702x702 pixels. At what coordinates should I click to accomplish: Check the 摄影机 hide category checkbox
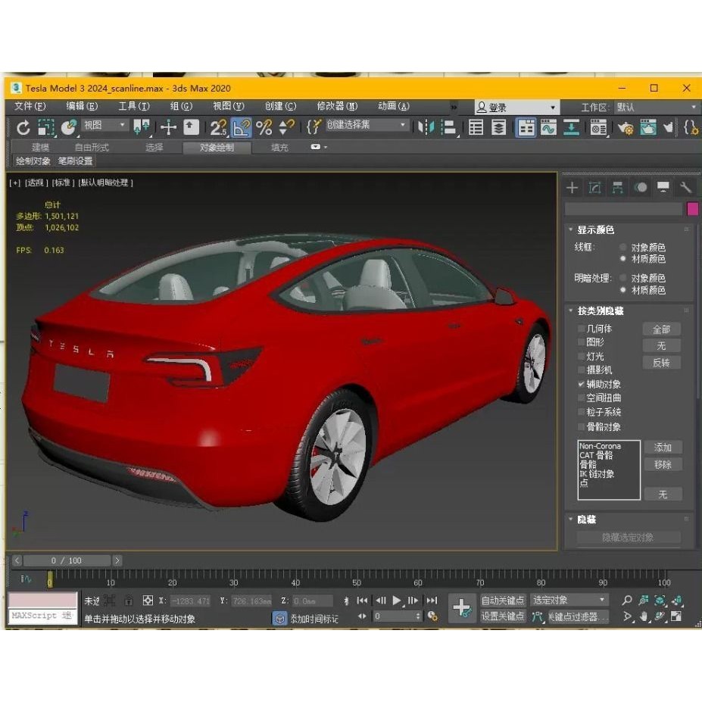[x=581, y=370]
